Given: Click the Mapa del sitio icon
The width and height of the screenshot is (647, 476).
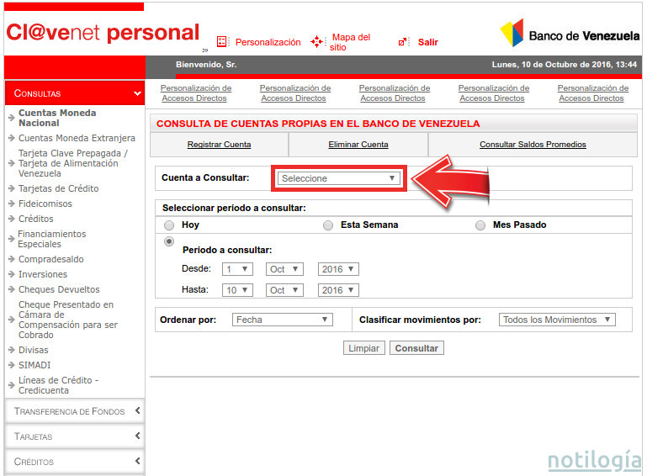Looking at the screenshot, I should [x=316, y=42].
